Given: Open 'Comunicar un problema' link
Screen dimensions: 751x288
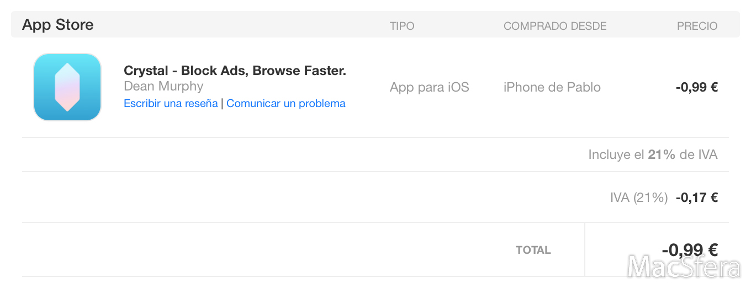Looking at the screenshot, I should tap(286, 103).
